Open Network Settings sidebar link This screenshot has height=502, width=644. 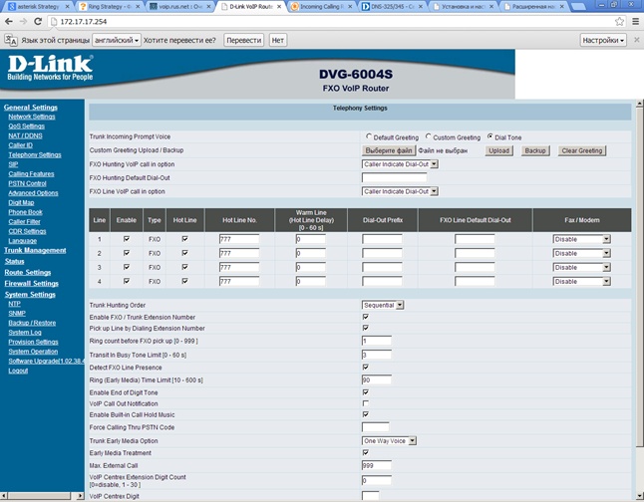coord(32,117)
